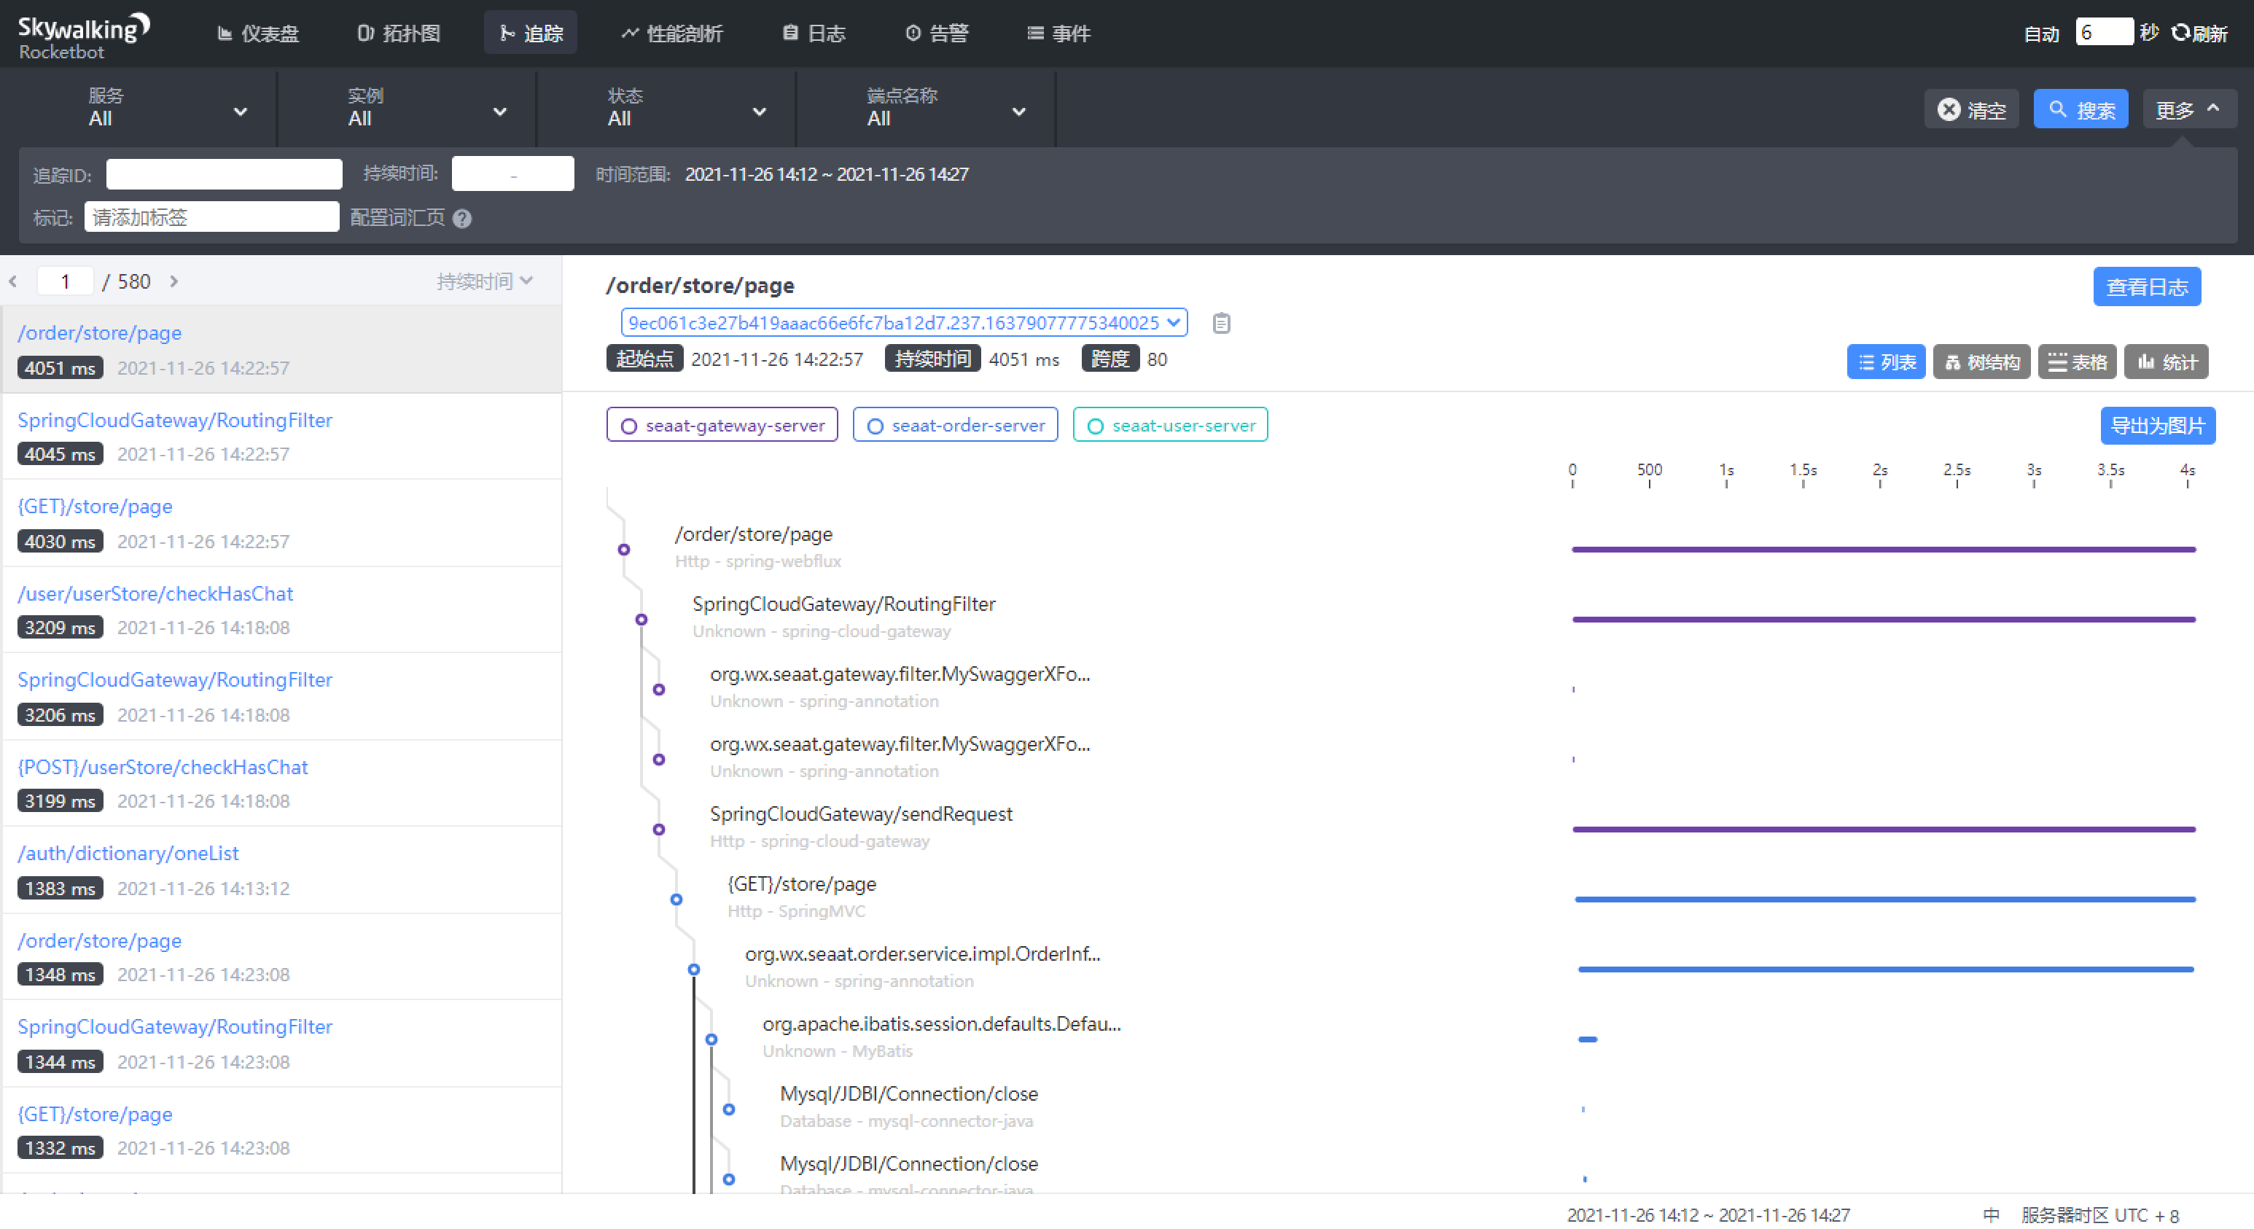Open /auth/dictionary/oneList trace
Screen dimensions: 2254x1229
[x=281, y=870]
